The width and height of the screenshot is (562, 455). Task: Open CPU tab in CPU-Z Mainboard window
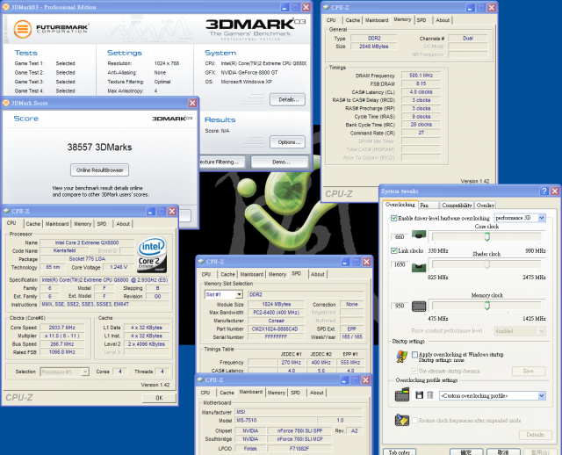[205, 393]
